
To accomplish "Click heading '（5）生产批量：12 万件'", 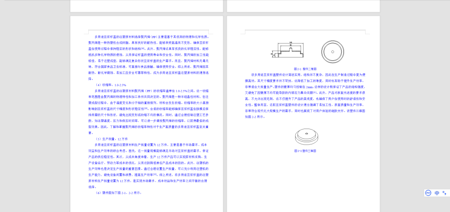I will [111, 139].
